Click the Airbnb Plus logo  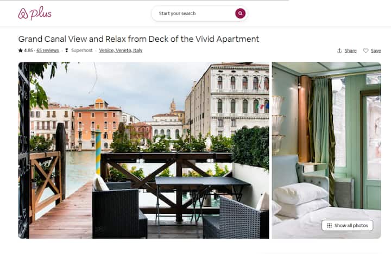click(x=35, y=13)
